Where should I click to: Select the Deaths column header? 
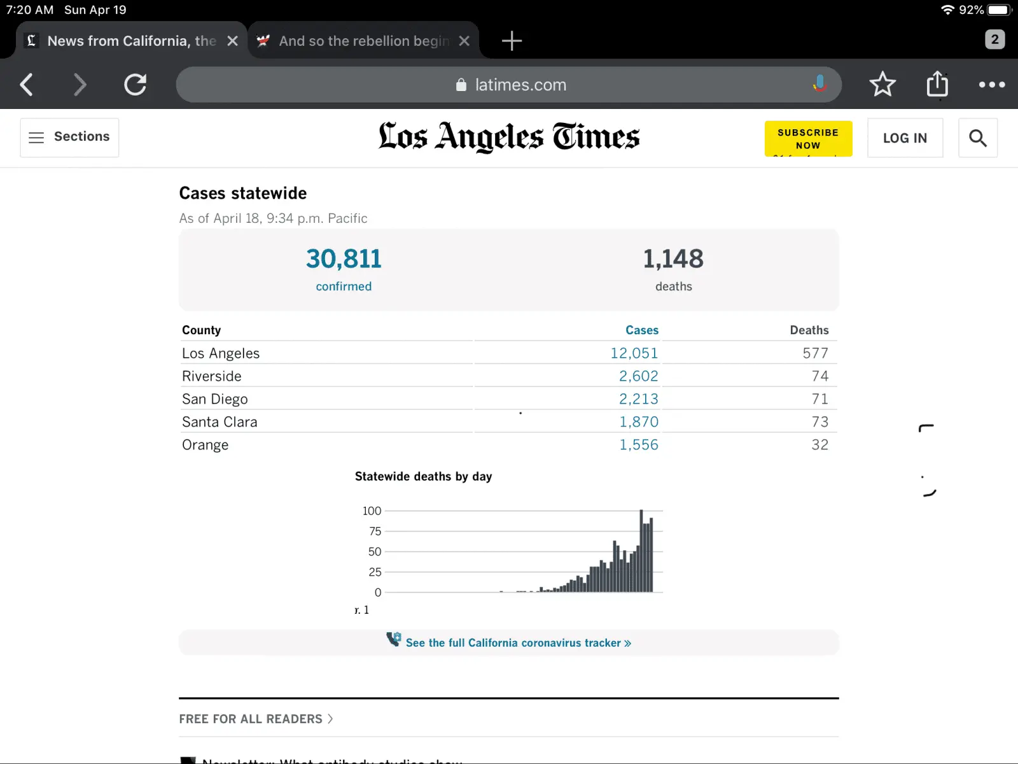click(x=809, y=330)
